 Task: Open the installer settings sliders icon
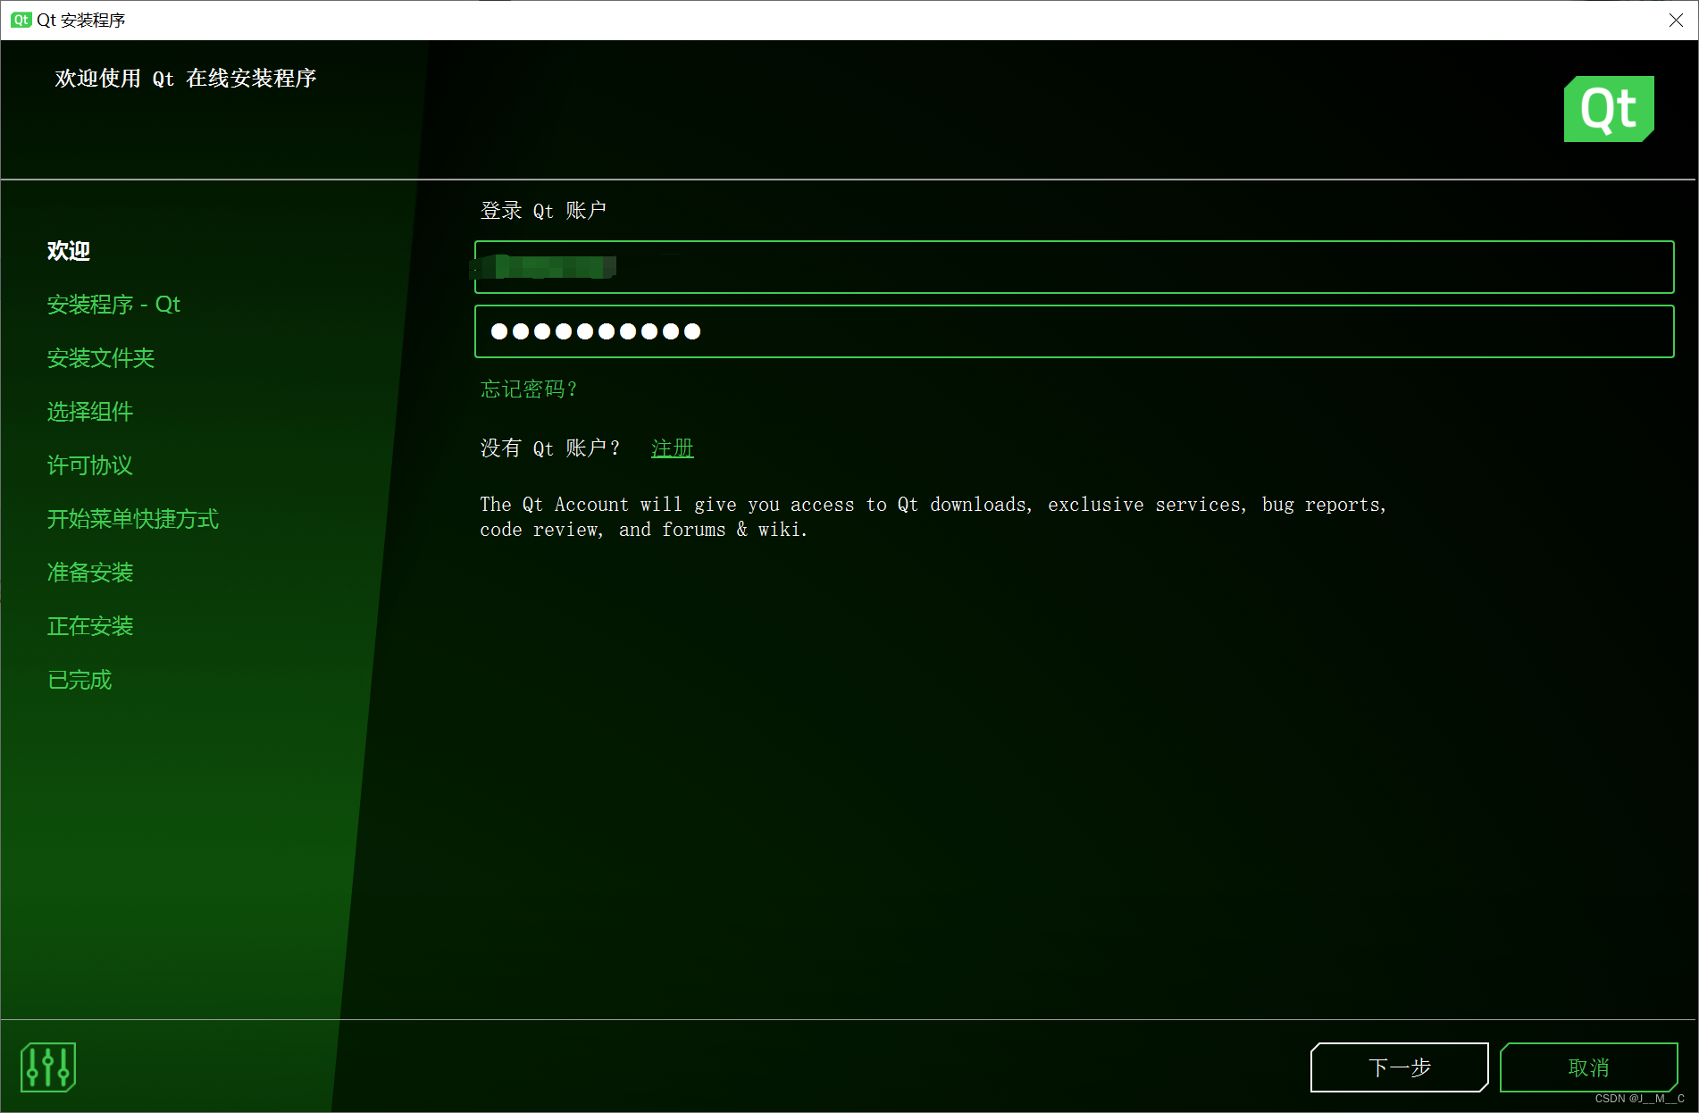click(48, 1067)
